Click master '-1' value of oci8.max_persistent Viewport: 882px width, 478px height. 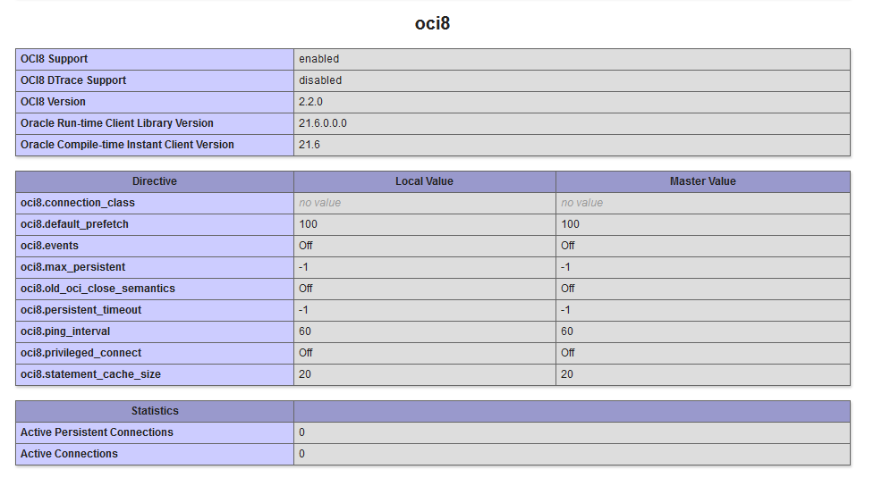click(566, 267)
